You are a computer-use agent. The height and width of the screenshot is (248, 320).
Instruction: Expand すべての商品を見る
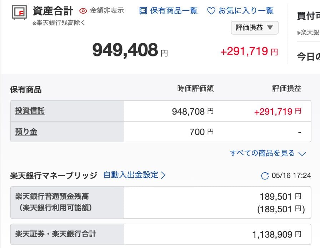[x=262, y=153]
